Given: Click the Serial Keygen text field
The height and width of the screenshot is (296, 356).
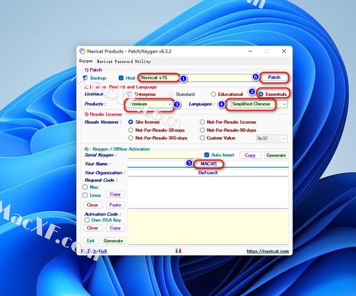Looking at the screenshot, I should click(164, 155).
